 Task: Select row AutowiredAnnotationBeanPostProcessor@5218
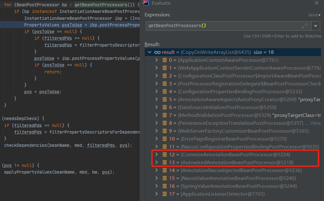pyautogui.click(x=233, y=163)
